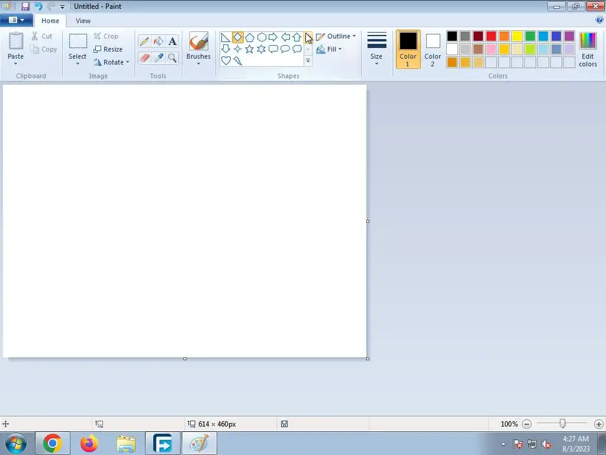This screenshot has height=455, width=606.
Task: Choose the six-point star shape
Action: pos(262,49)
